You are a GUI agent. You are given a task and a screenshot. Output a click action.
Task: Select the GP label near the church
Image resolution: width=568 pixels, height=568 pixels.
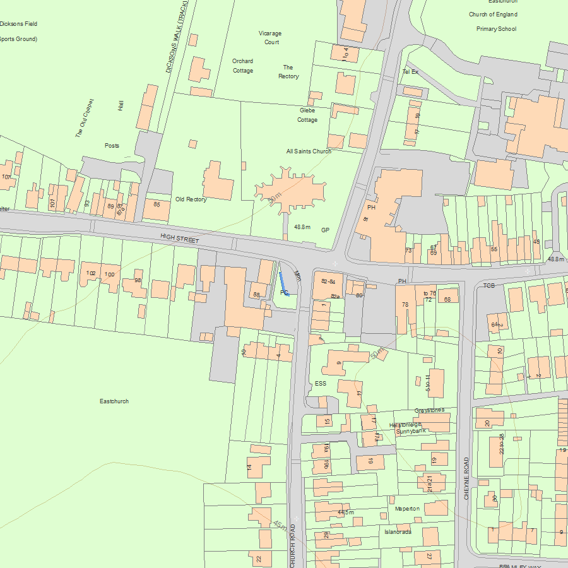pyautogui.click(x=325, y=230)
